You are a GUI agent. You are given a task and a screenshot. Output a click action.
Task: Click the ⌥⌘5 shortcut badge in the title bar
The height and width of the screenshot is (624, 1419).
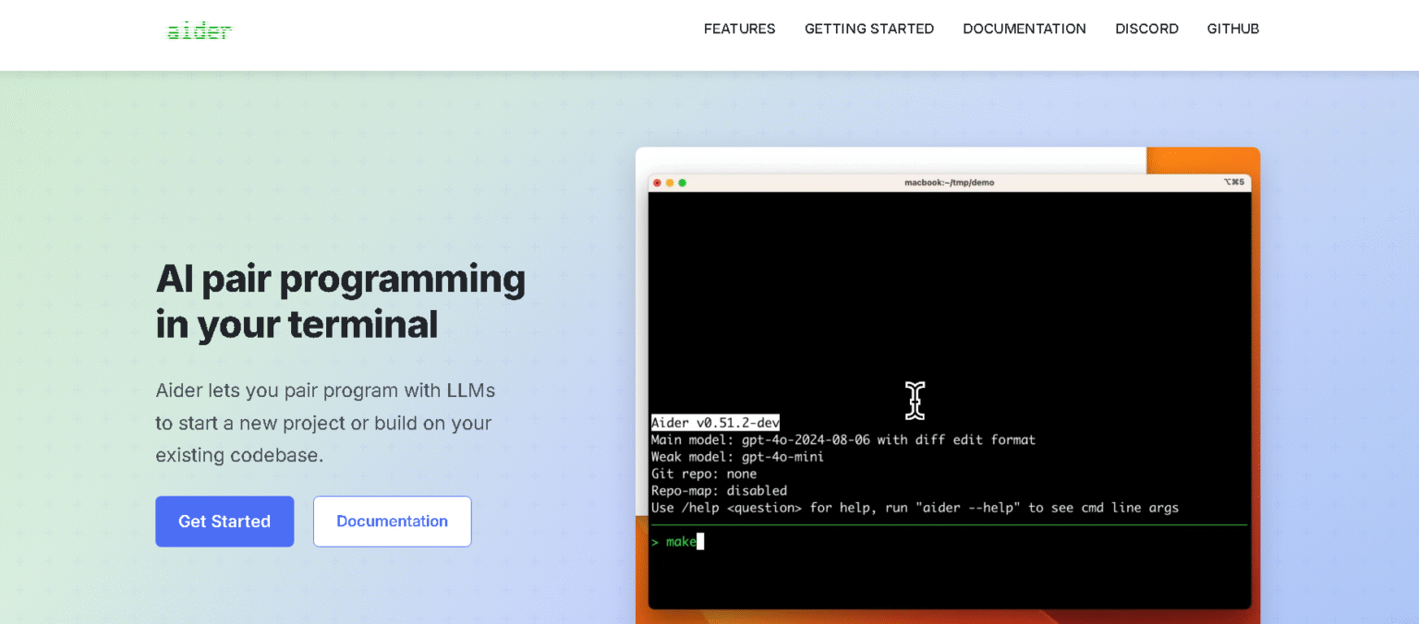[1235, 182]
